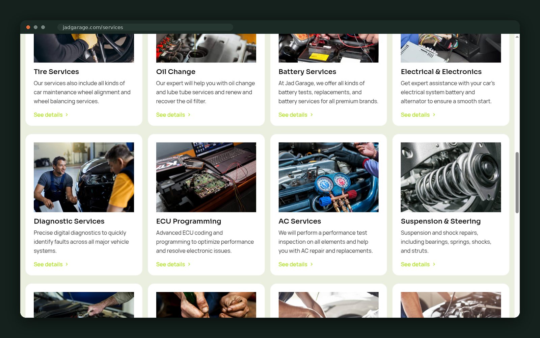The image size is (540, 338).
Task: Select the Tire Services wheel photo
Action: pos(84,48)
